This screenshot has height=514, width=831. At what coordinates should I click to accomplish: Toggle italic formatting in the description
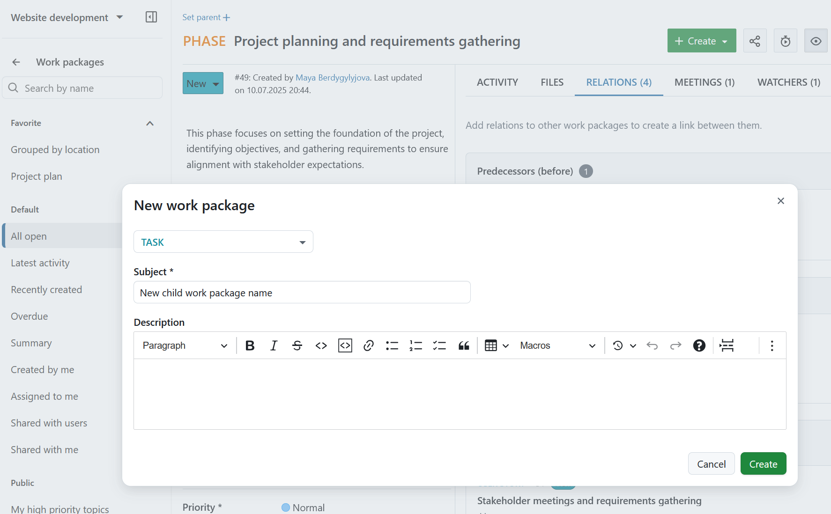[x=274, y=345]
